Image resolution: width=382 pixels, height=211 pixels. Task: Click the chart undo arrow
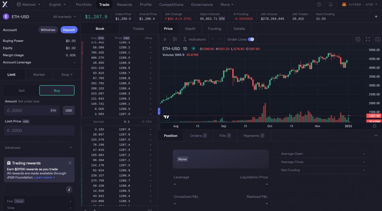coord(213,39)
